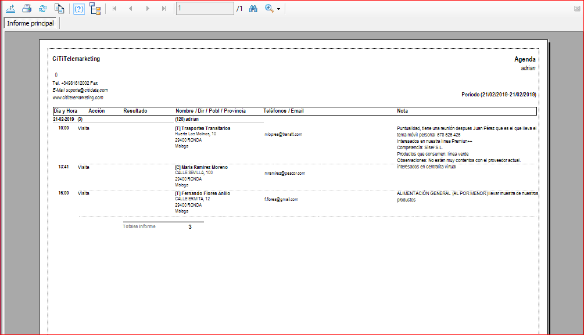
Task: Copy the report via the copy icon
Action: coord(59,8)
